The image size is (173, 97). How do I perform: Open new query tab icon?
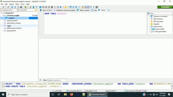pos(108,10)
